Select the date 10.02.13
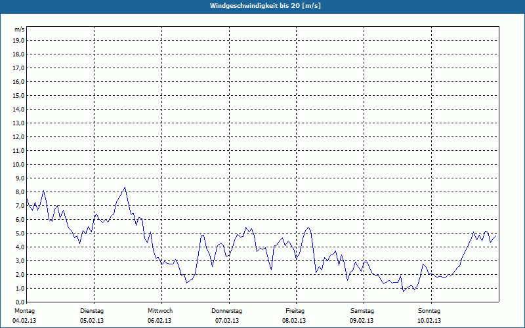525x328 pixels. (429, 321)
